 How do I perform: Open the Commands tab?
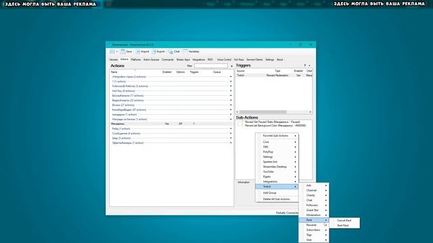[168, 59]
